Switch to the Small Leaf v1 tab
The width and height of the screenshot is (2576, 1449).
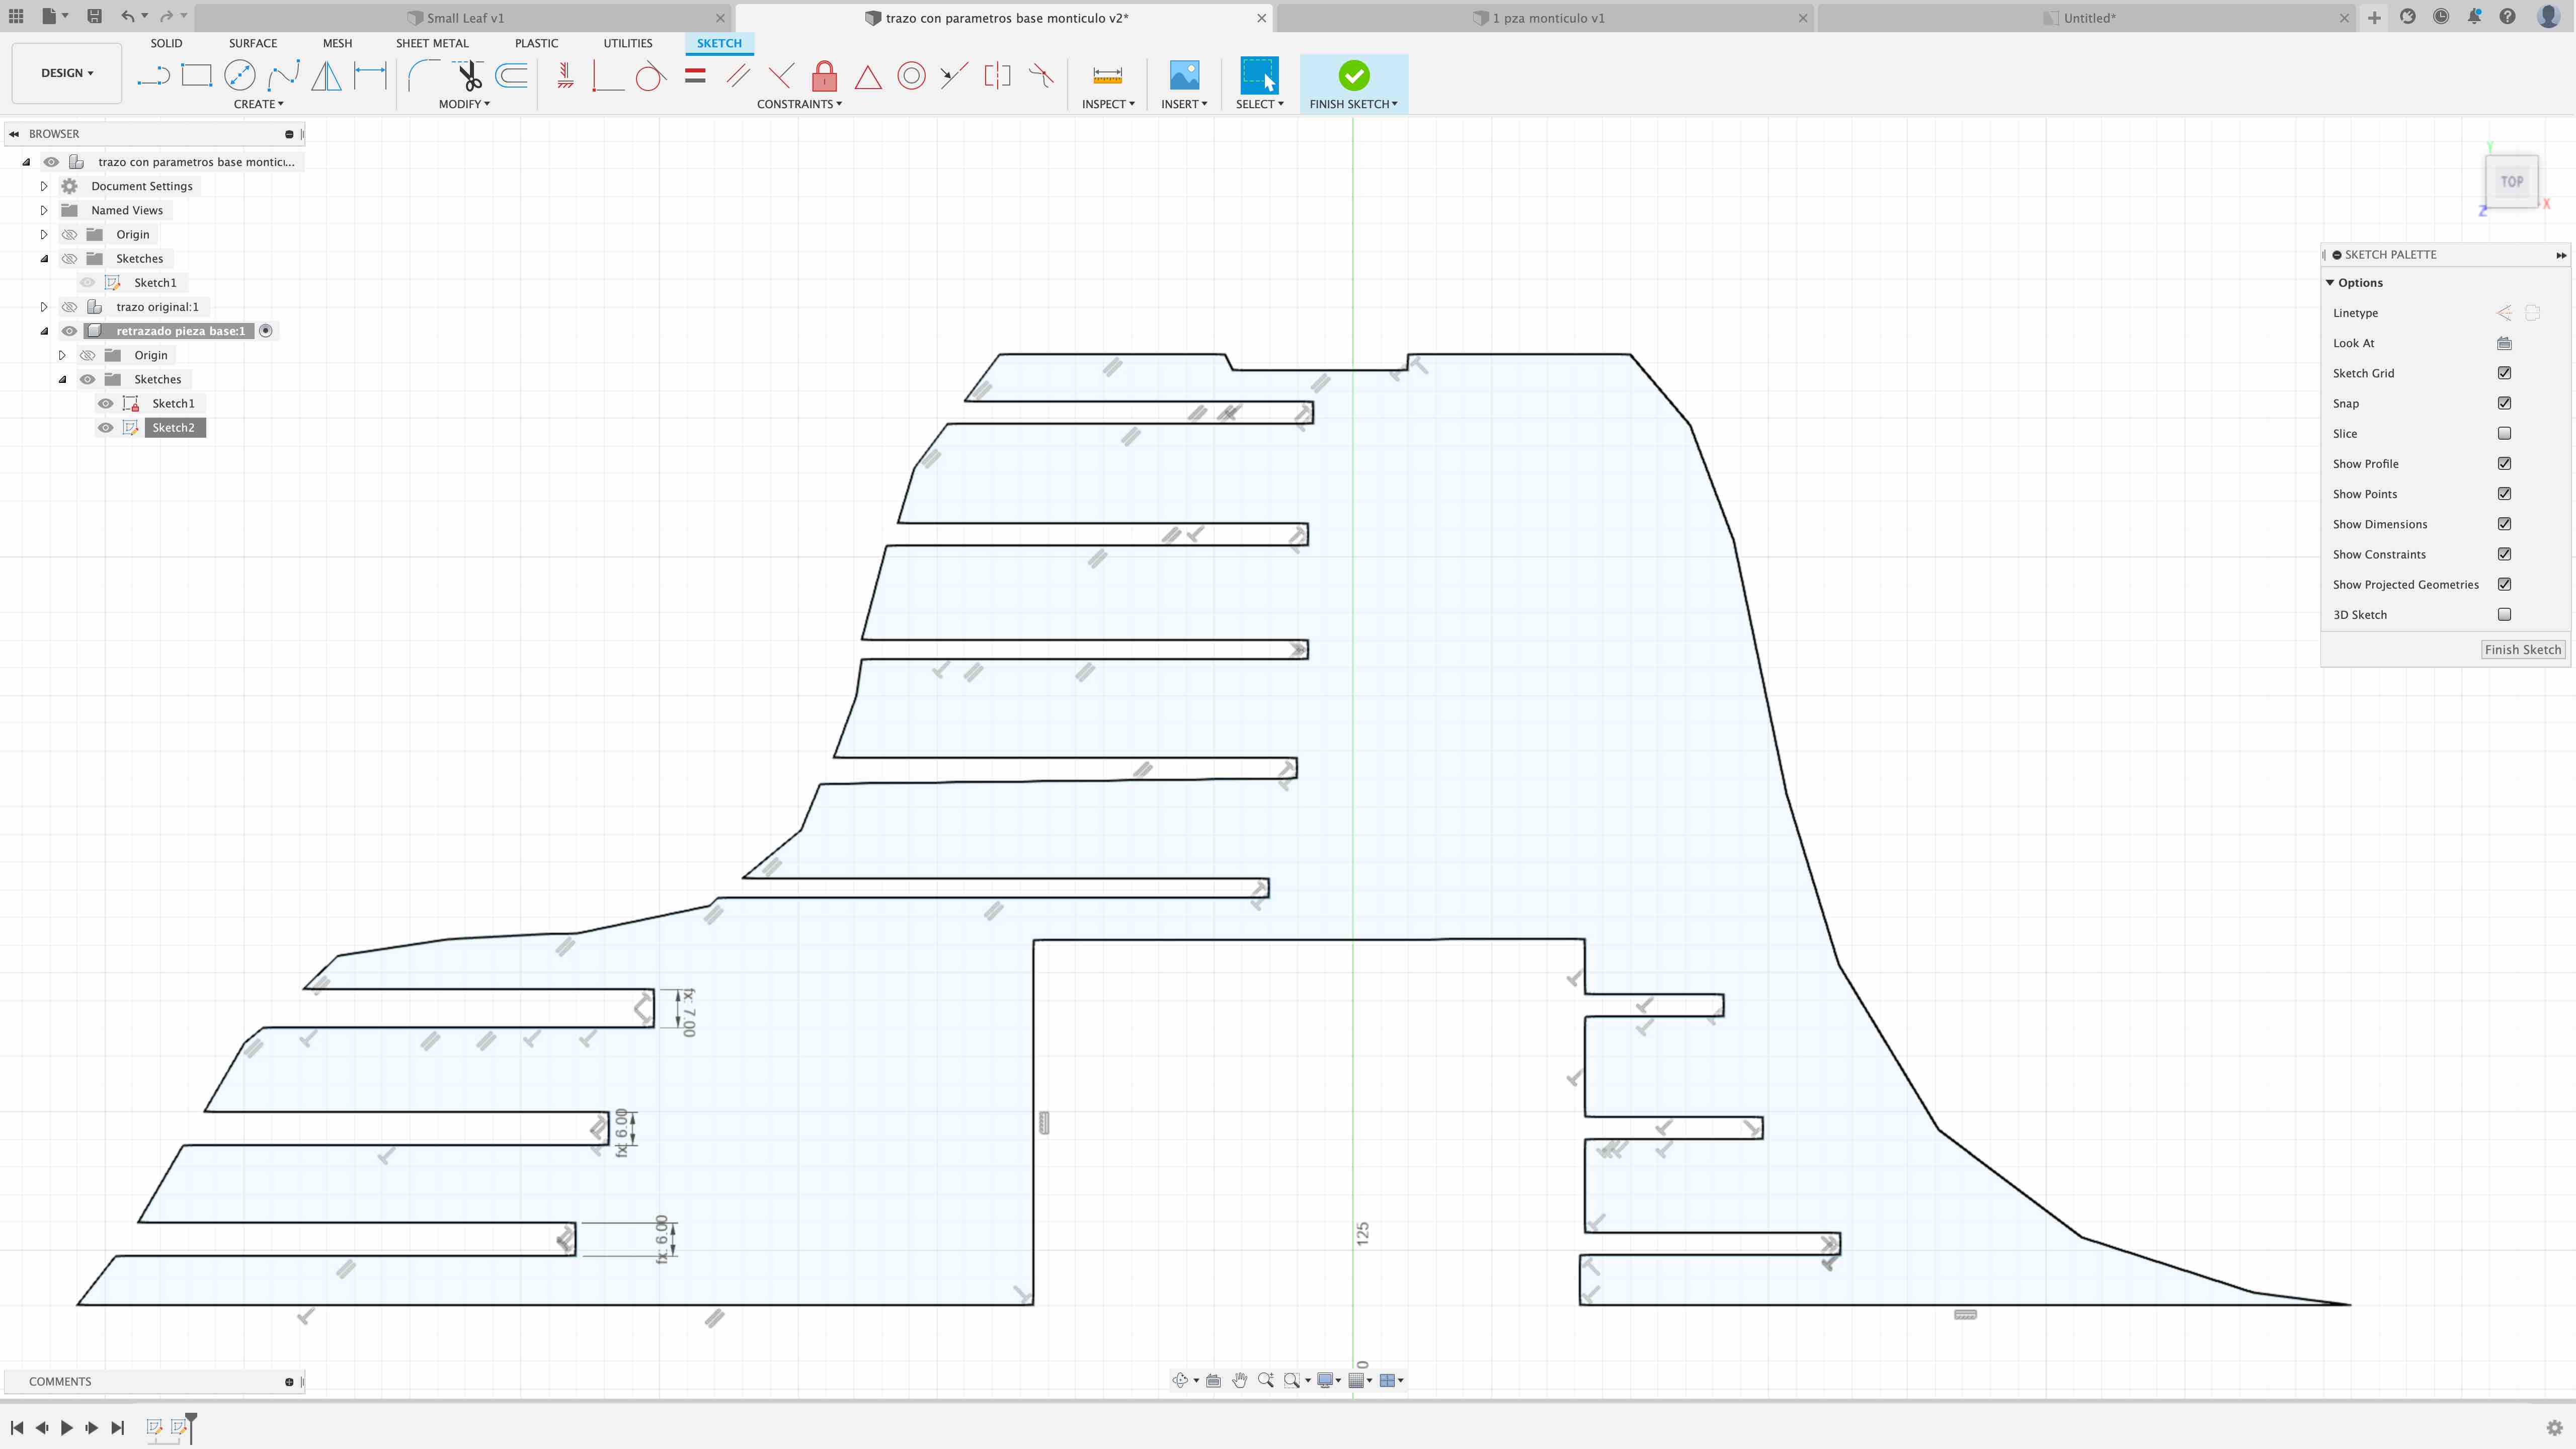click(465, 18)
